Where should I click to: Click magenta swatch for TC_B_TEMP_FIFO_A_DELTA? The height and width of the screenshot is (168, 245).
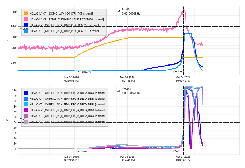click(26, 110)
